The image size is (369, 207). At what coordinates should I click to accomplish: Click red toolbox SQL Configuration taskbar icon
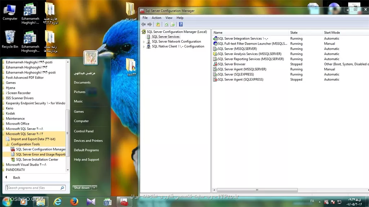click(124, 202)
